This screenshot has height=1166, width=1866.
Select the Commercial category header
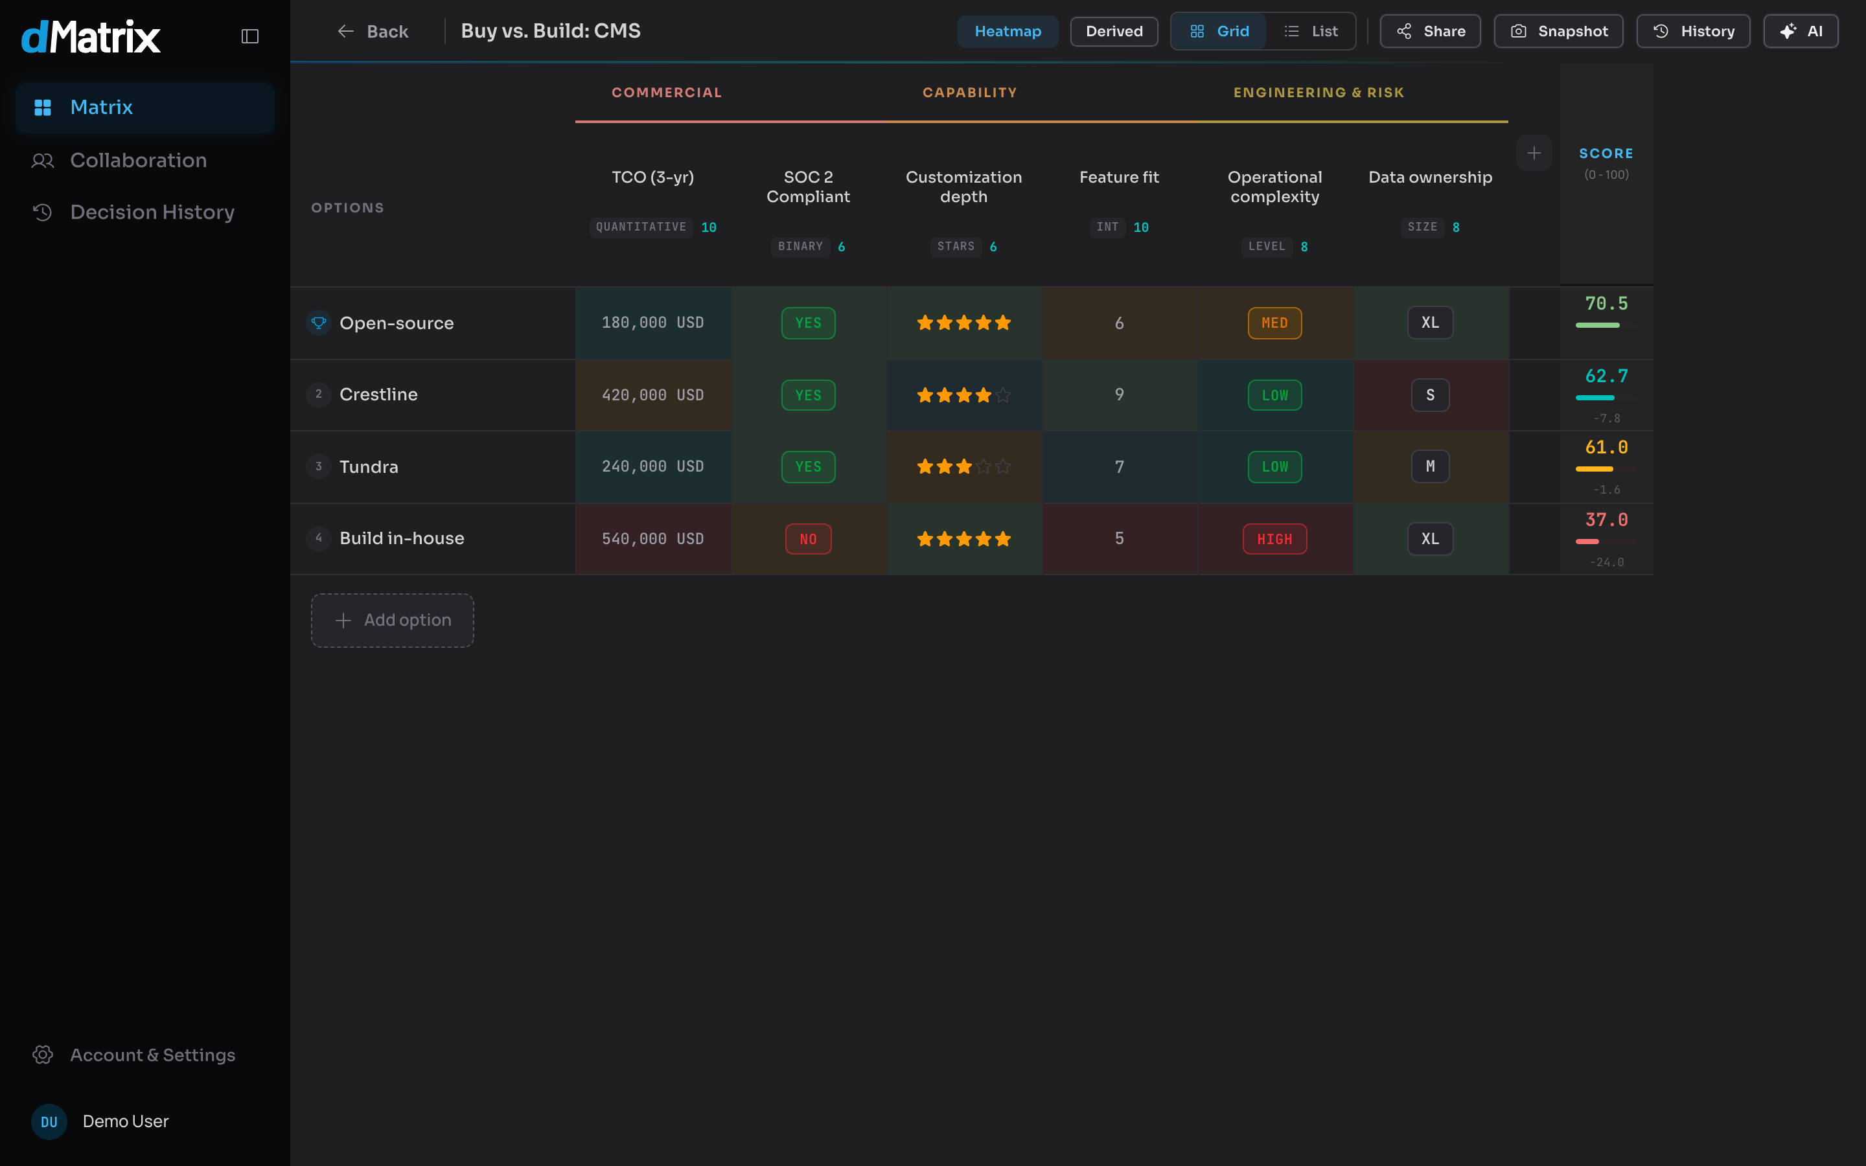(667, 93)
